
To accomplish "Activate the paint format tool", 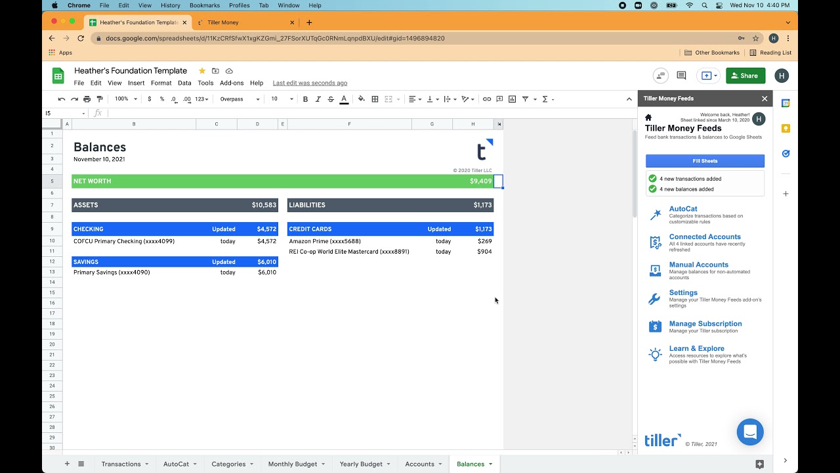I will pos(100,99).
